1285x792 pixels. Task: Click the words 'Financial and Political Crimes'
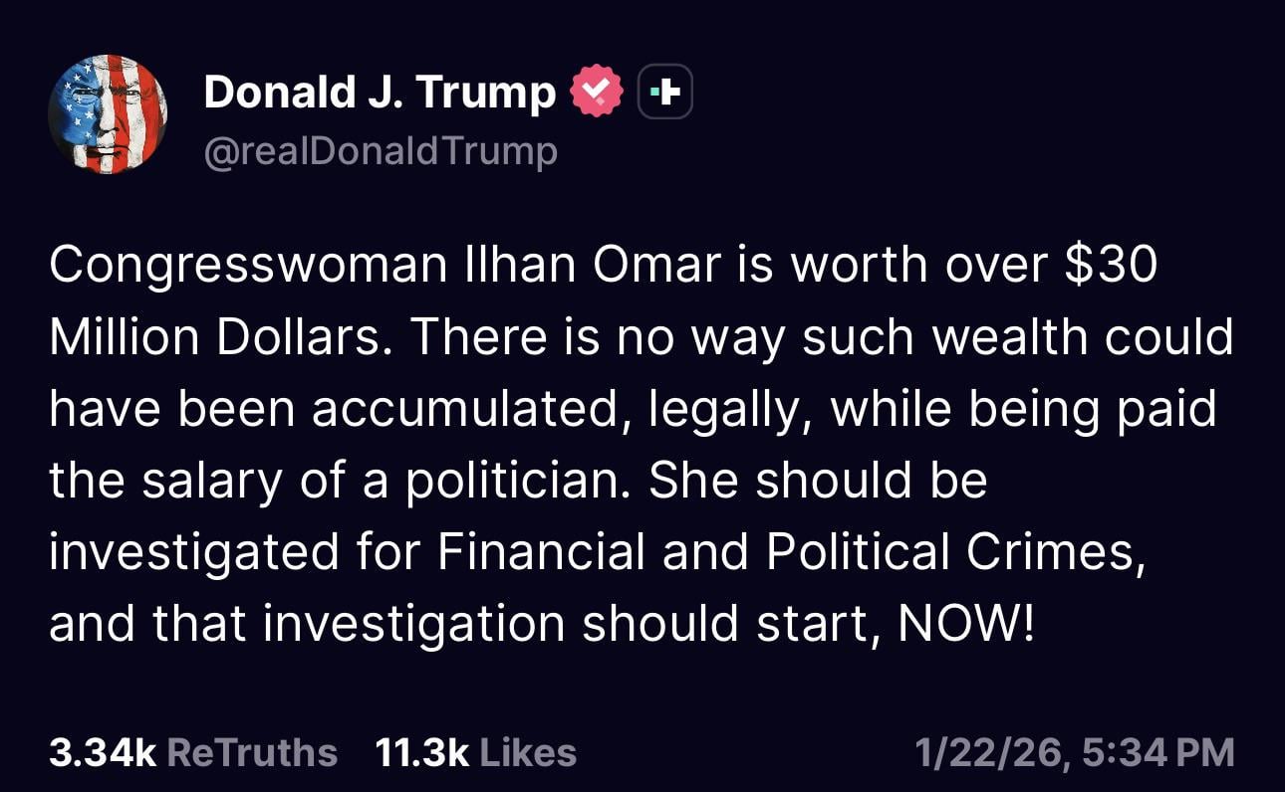coord(787,553)
